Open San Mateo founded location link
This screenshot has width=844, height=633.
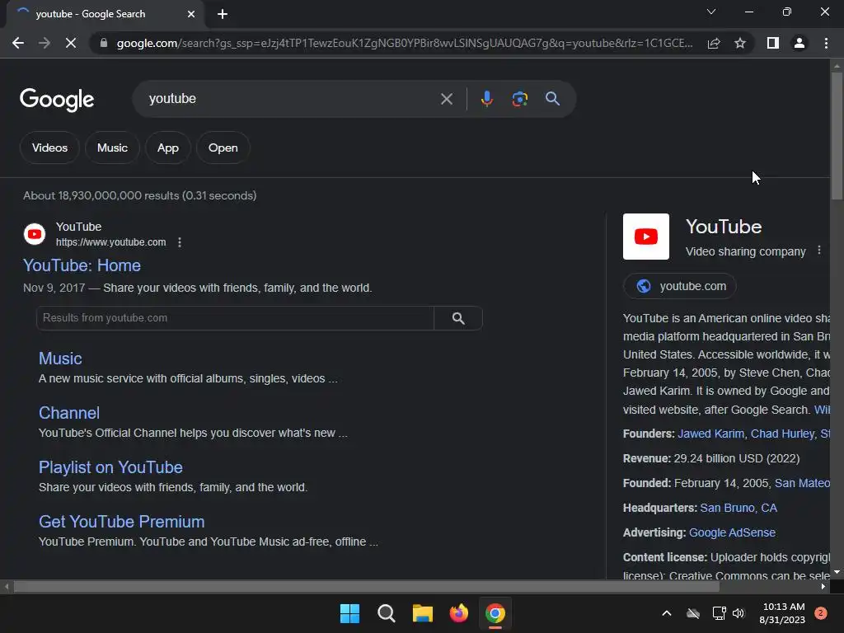(801, 483)
